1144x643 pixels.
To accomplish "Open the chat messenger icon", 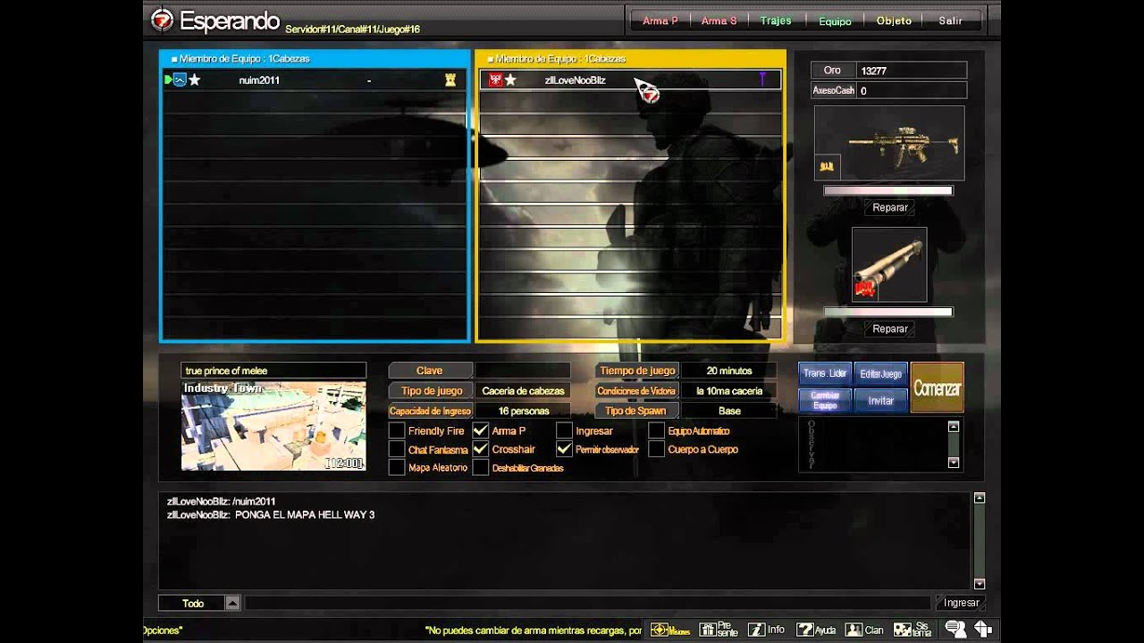I will tap(955, 630).
